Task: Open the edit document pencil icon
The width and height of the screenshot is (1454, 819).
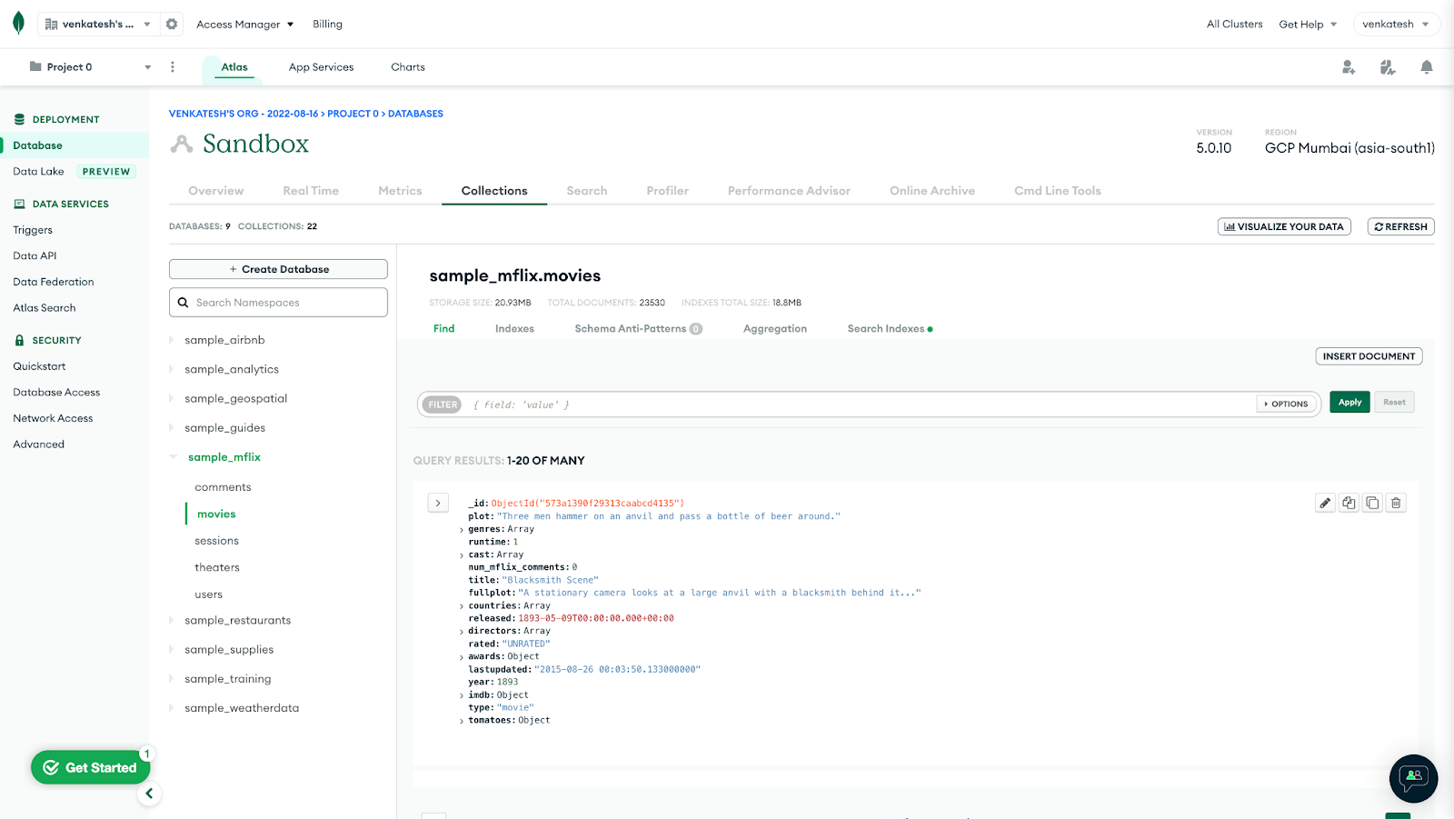Action: click(x=1325, y=502)
